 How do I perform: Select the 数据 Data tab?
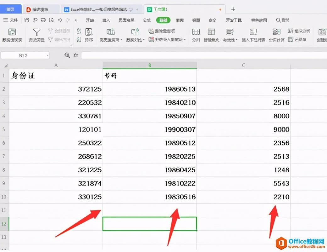click(x=163, y=20)
